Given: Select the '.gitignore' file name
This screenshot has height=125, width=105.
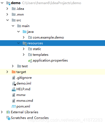Looking at the screenshot, I should (x=24, y=78).
